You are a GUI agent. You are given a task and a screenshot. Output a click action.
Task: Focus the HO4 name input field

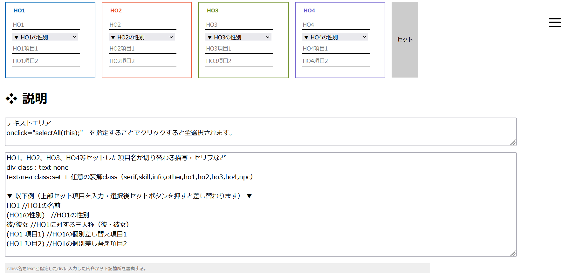[336, 25]
